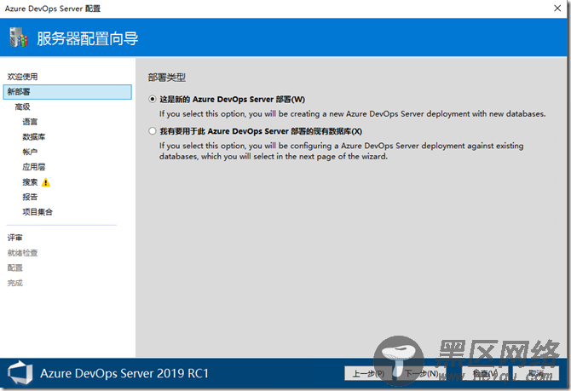The width and height of the screenshot is (571, 391).
Task: Go to 报告 settings page
Action: [30, 197]
